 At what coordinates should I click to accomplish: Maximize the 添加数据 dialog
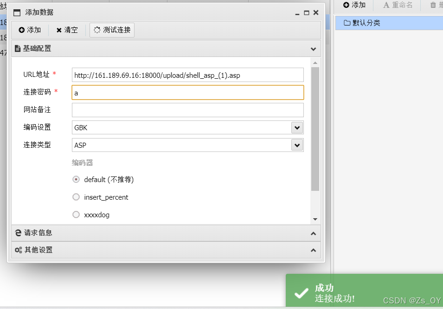point(307,13)
